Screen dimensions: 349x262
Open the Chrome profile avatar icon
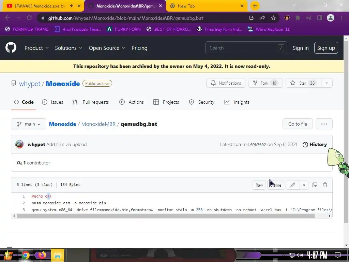click(331, 18)
